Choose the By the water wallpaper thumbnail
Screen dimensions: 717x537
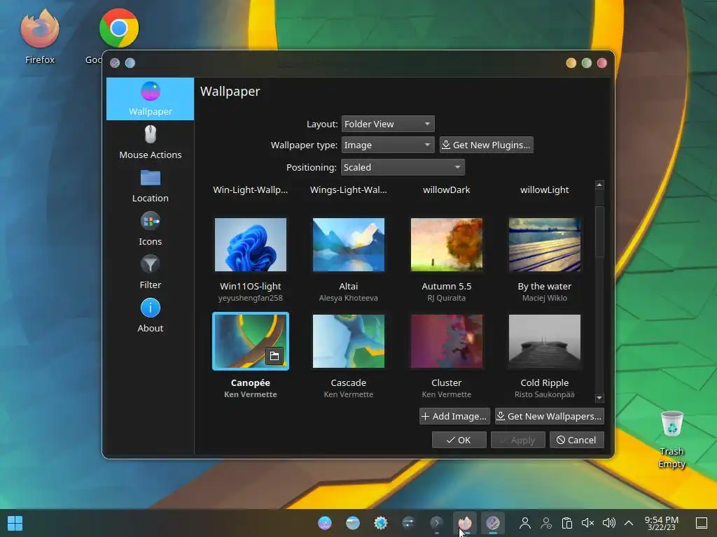545,245
